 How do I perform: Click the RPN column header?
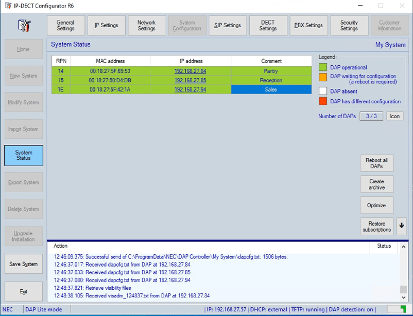61,61
